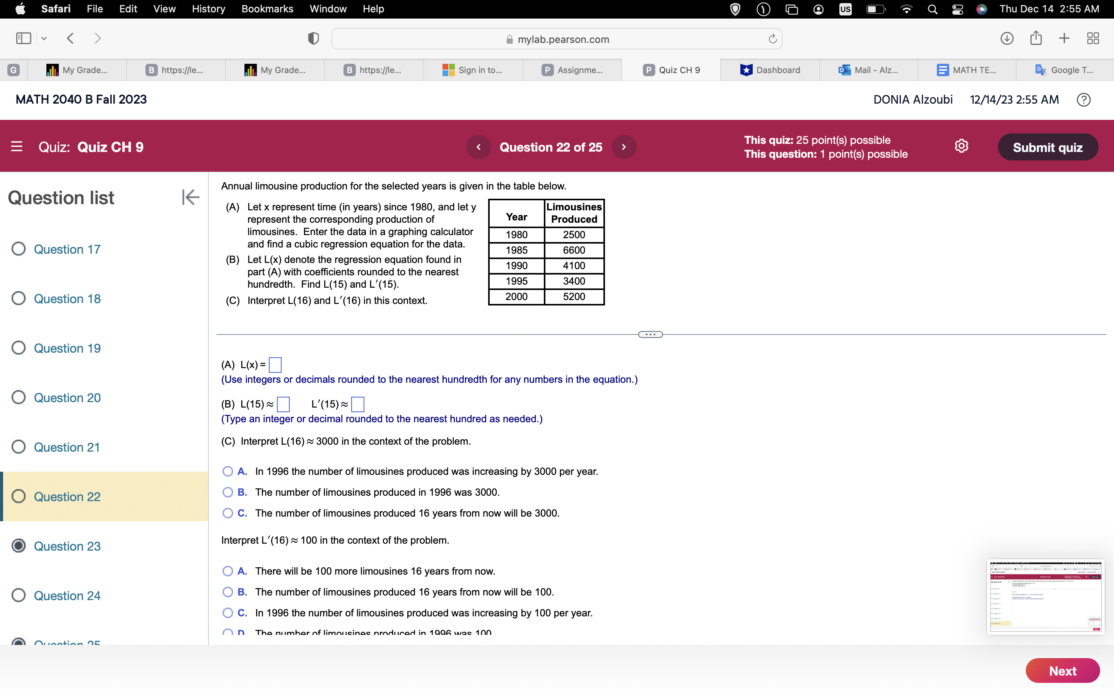Viewport: 1114px width, 696px height.
Task: Select answer B about limousines produced in 1996
Action: point(227,492)
